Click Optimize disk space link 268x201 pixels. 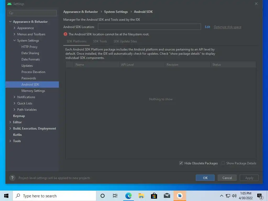point(227,27)
